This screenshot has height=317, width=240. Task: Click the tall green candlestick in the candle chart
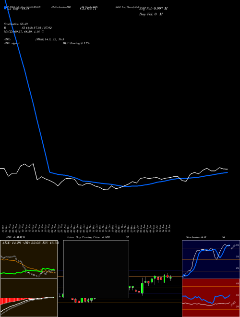143,288
